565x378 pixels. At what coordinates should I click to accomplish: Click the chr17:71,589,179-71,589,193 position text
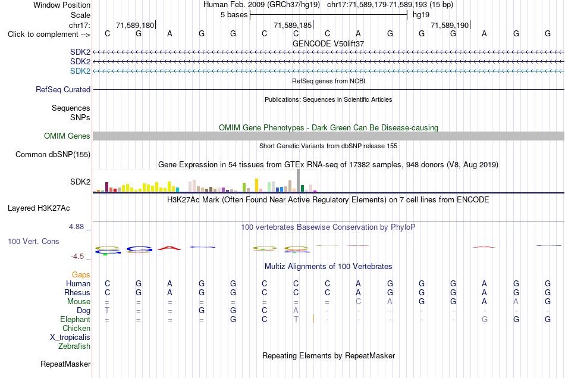[x=377, y=5]
